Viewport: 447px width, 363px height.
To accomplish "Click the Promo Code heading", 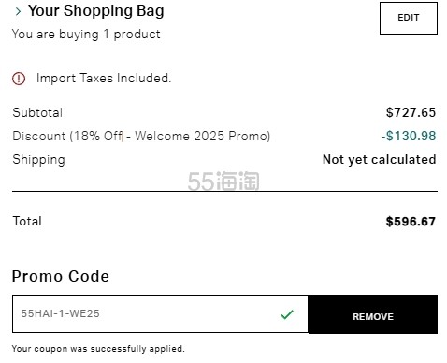I will 61,276.
